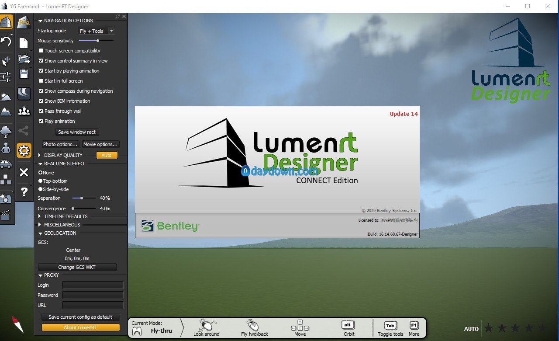559x341 pixels.
Task: Open help with question mark icon
Action: point(24,192)
